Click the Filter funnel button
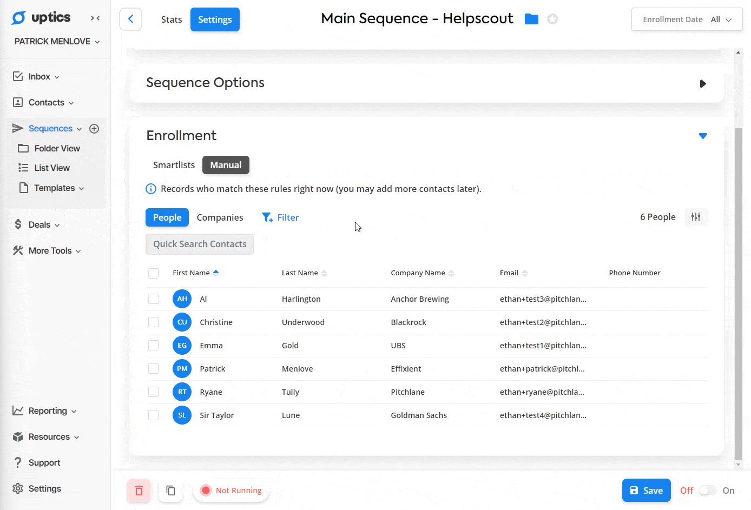Screen dimensions: 751x510 tap(280, 217)
